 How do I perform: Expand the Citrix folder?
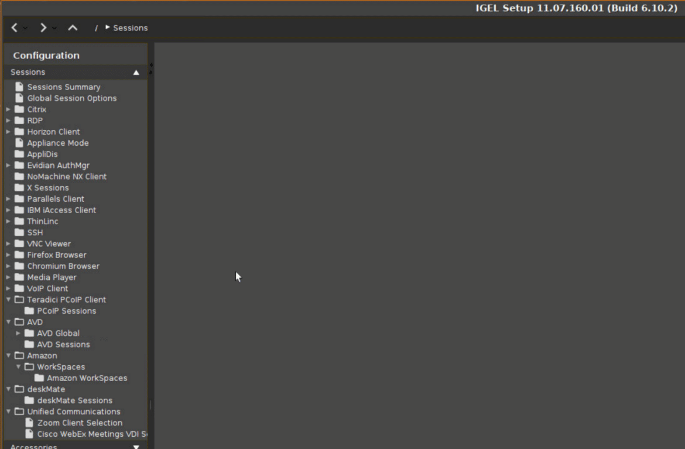point(8,109)
